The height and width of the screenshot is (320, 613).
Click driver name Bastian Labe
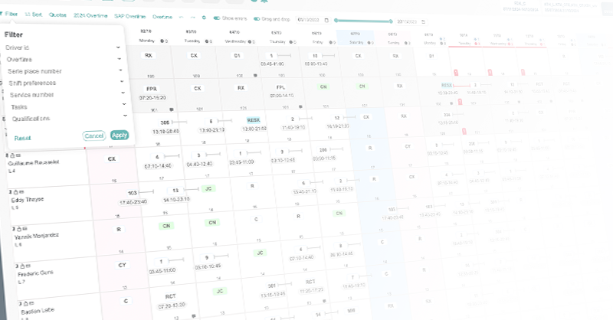[x=38, y=312]
